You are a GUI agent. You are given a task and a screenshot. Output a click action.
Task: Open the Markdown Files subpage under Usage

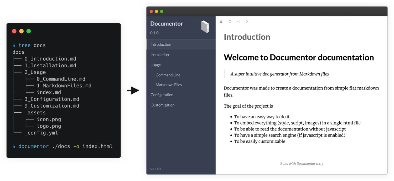point(169,85)
